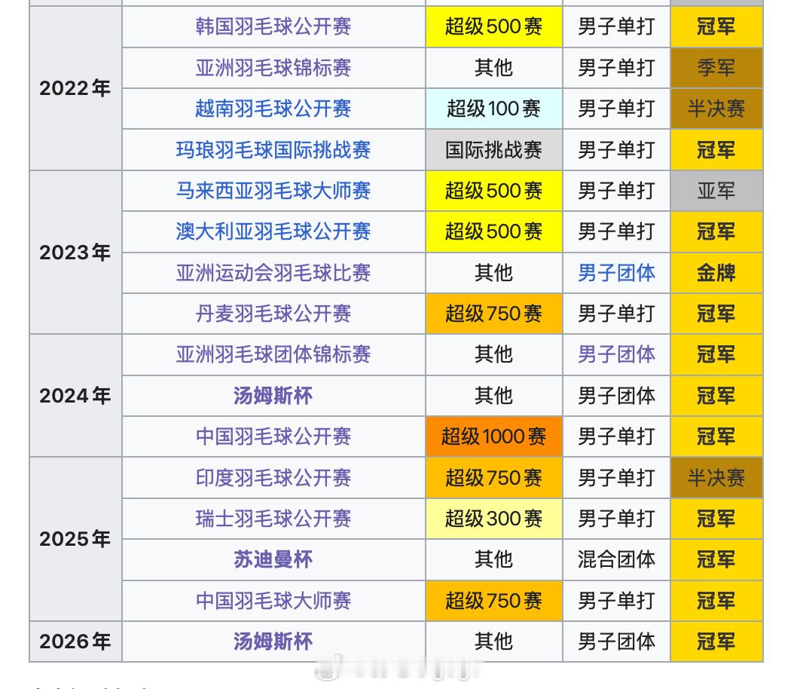The height and width of the screenshot is (689, 800).
Task: Click the 季军 result cell
Action: [x=716, y=67]
